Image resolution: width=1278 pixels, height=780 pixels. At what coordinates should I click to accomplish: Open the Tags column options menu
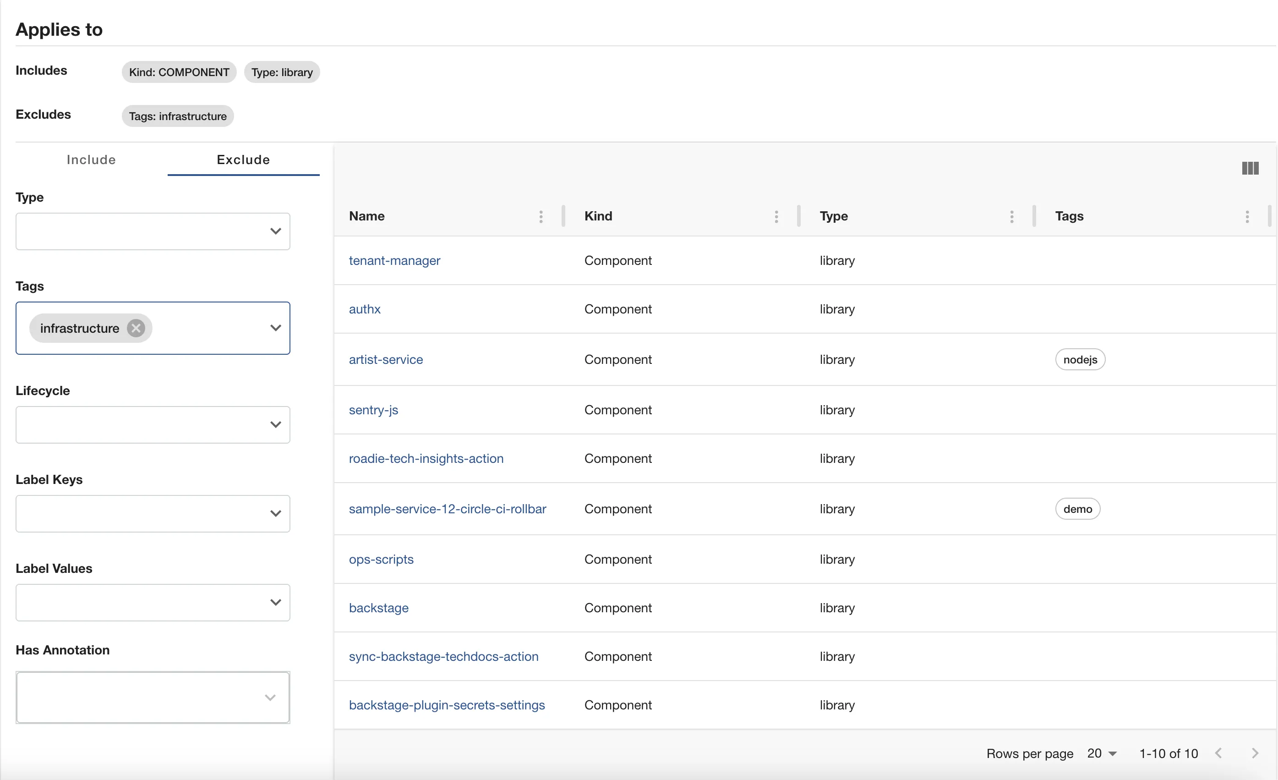pos(1247,216)
